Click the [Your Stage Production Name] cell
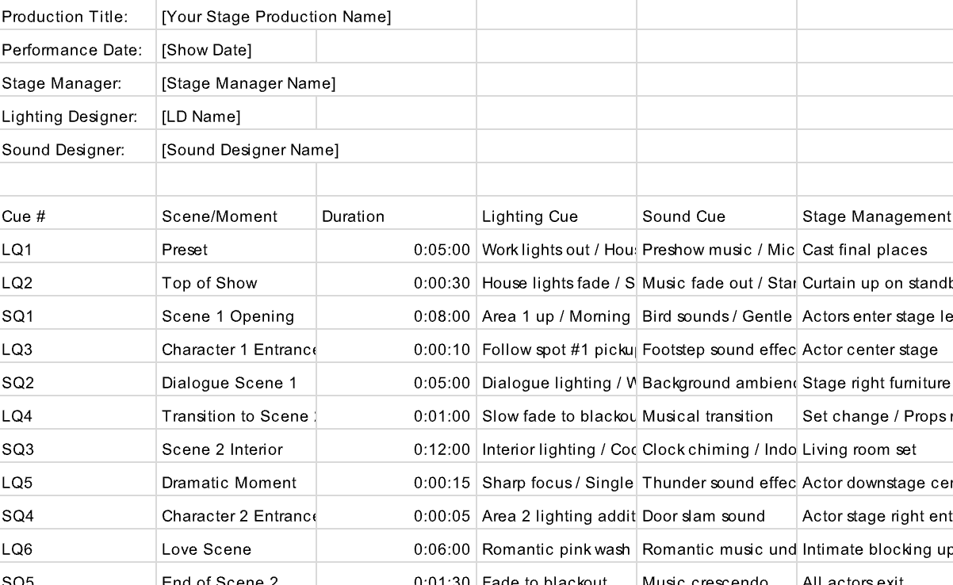Screen dimensions: 953x585 [x=276, y=17]
